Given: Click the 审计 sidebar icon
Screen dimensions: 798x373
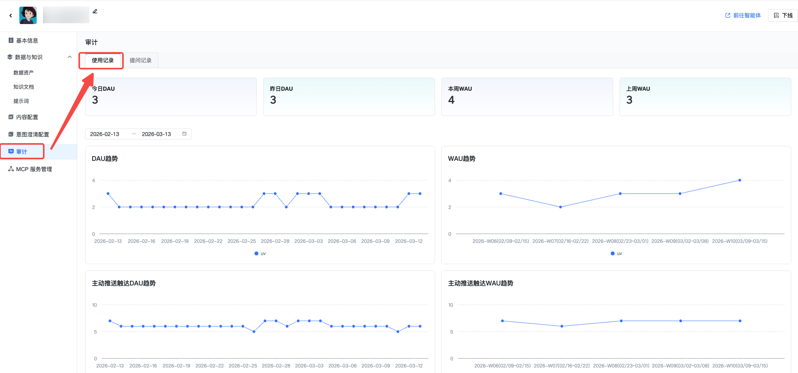Looking at the screenshot, I should (11, 151).
